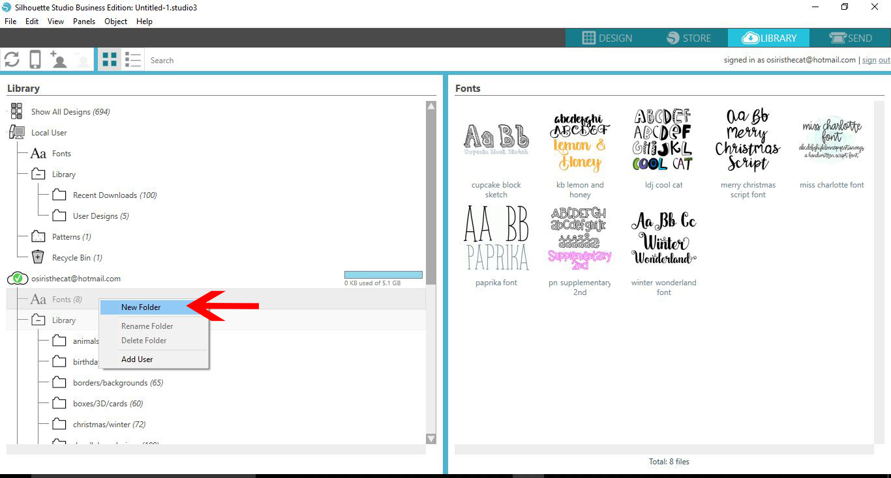The width and height of the screenshot is (891, 478).
Task: Select Recycle Bin (1) label
Action: [x=77, y=258]
